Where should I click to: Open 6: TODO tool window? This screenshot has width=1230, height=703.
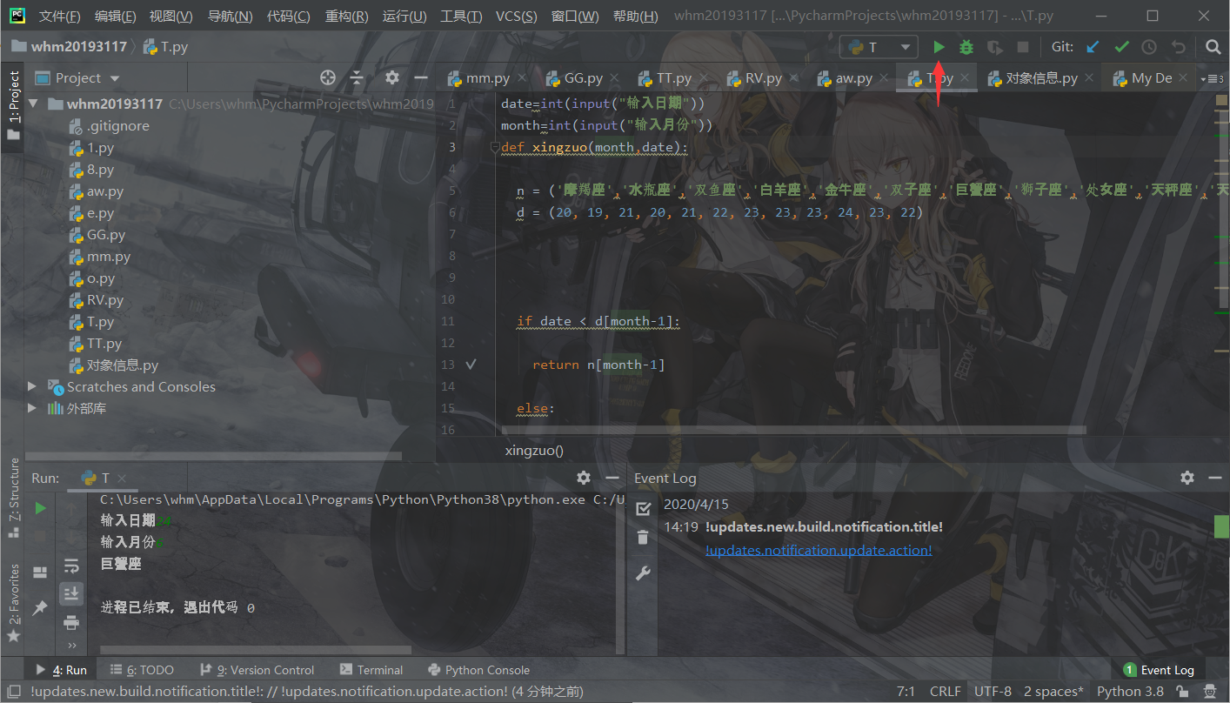point(142,670)
